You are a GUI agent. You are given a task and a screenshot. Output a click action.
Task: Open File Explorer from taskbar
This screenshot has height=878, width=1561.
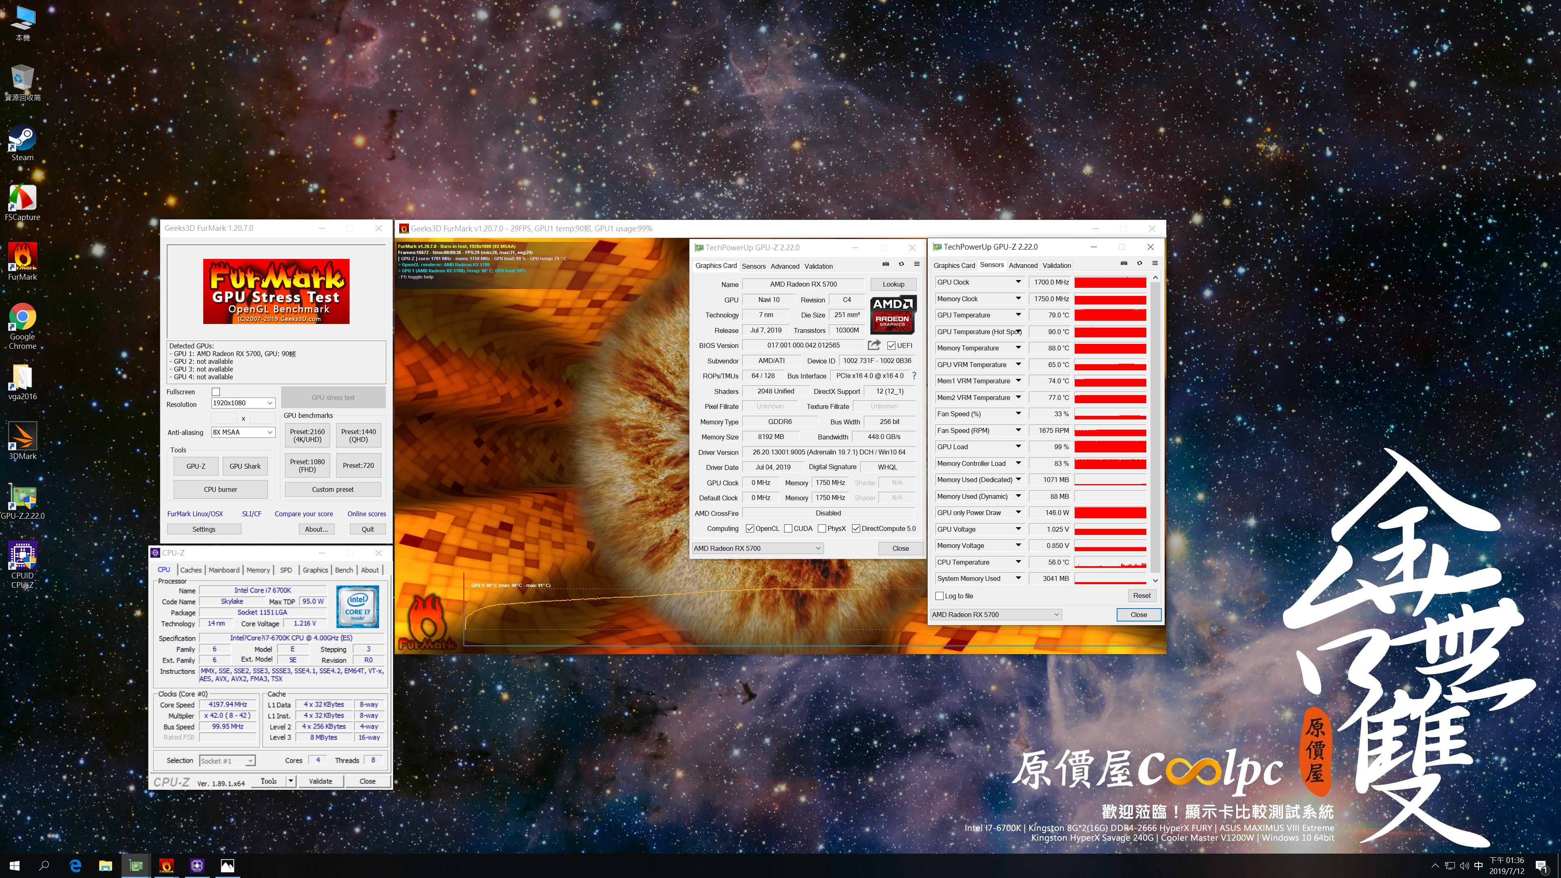tap(105, 866)
